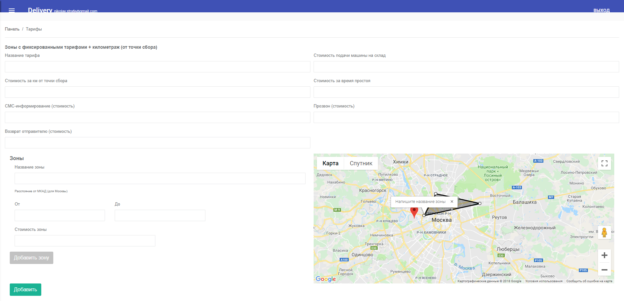Focus the Название зоны field
624x301 pixels.
coord(160,178)
